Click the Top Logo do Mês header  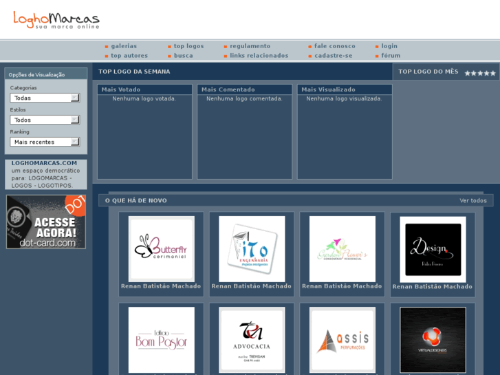428,72
